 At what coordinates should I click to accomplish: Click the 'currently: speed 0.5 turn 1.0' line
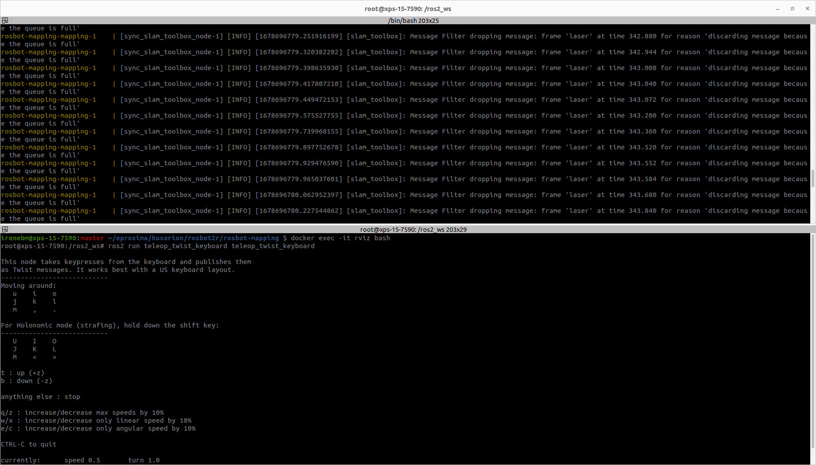click(x=80, y=460)
